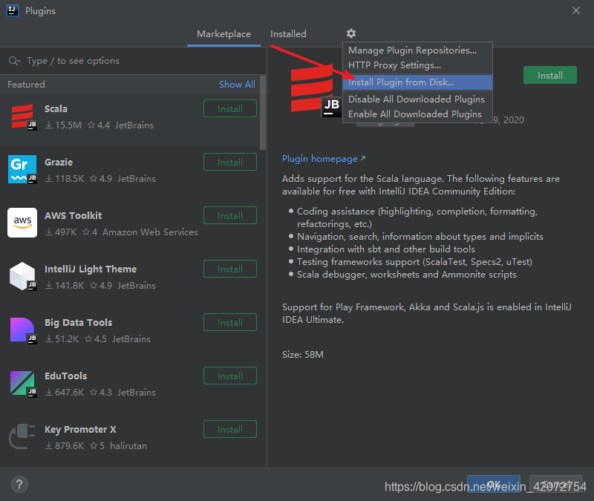This screenshot has width=594, height=501.
Task: Install the Scala plugin from list
Action: [x=230, y=108]
